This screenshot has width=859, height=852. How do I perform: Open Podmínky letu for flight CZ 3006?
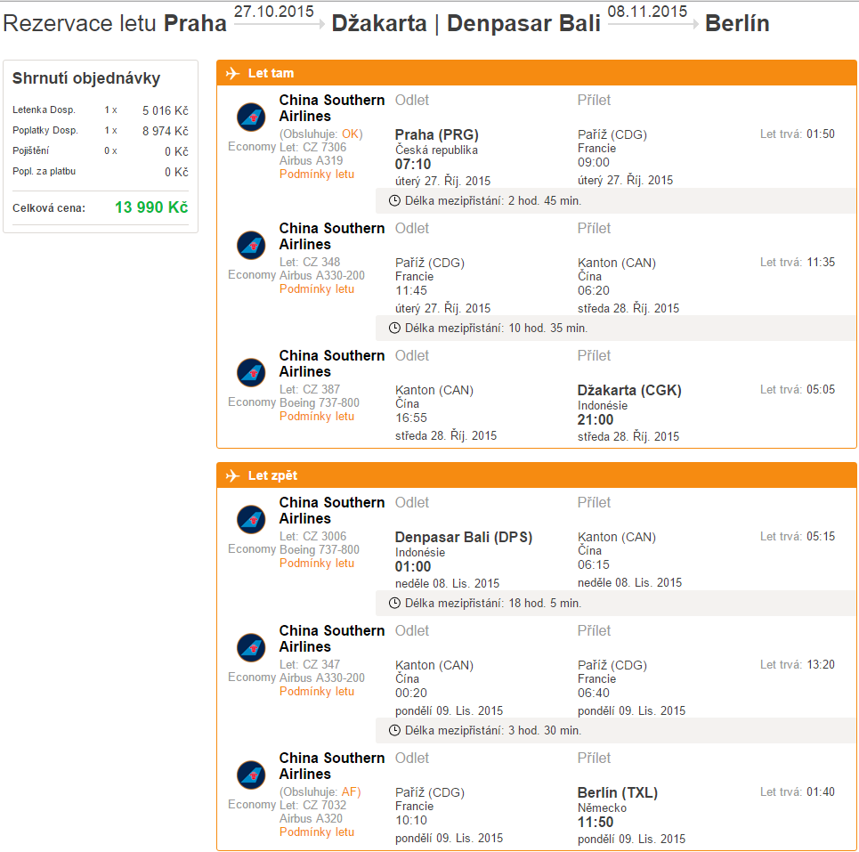[x=317, y=564]
